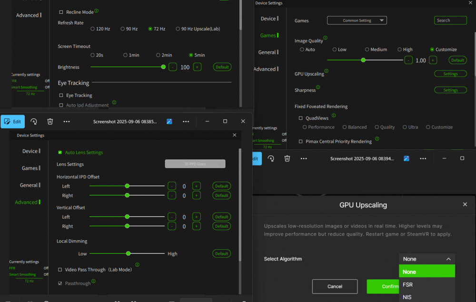Select the 120 Hz refresh rate option
The width and height of the screenshot is (476, 302).
tap(93, 29)
